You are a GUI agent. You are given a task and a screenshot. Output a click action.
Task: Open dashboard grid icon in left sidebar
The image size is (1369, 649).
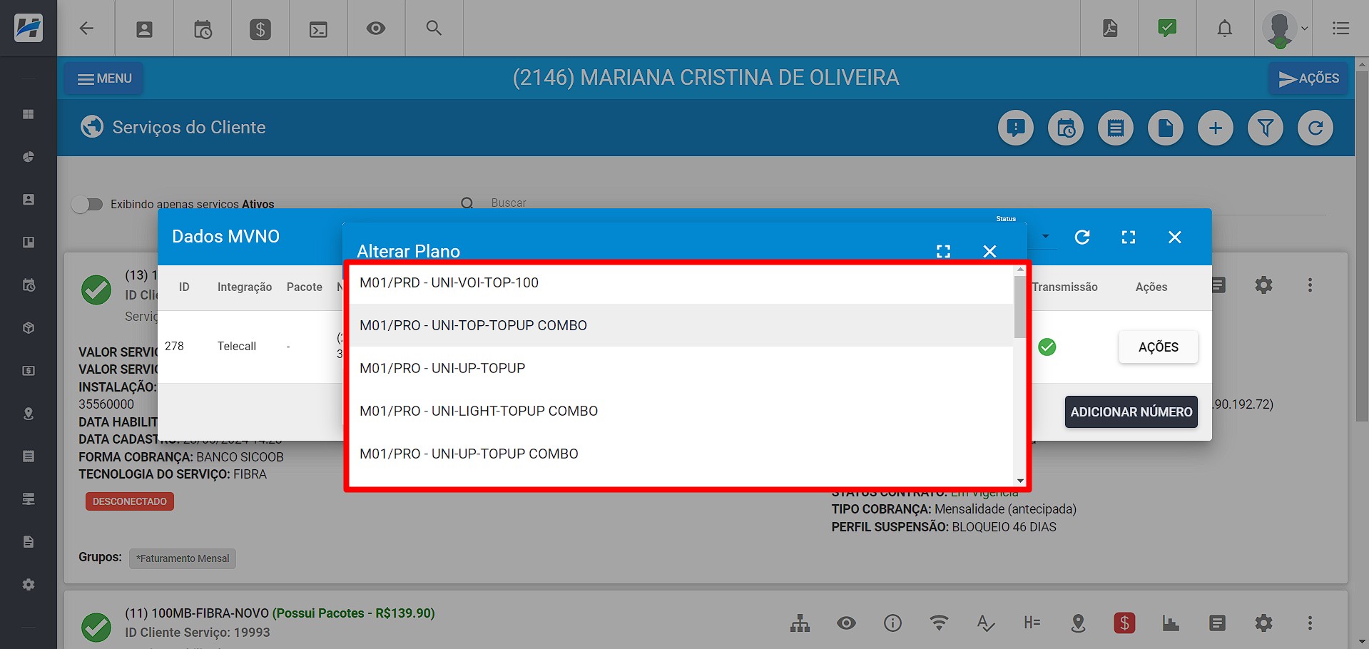tap(29, 114)
